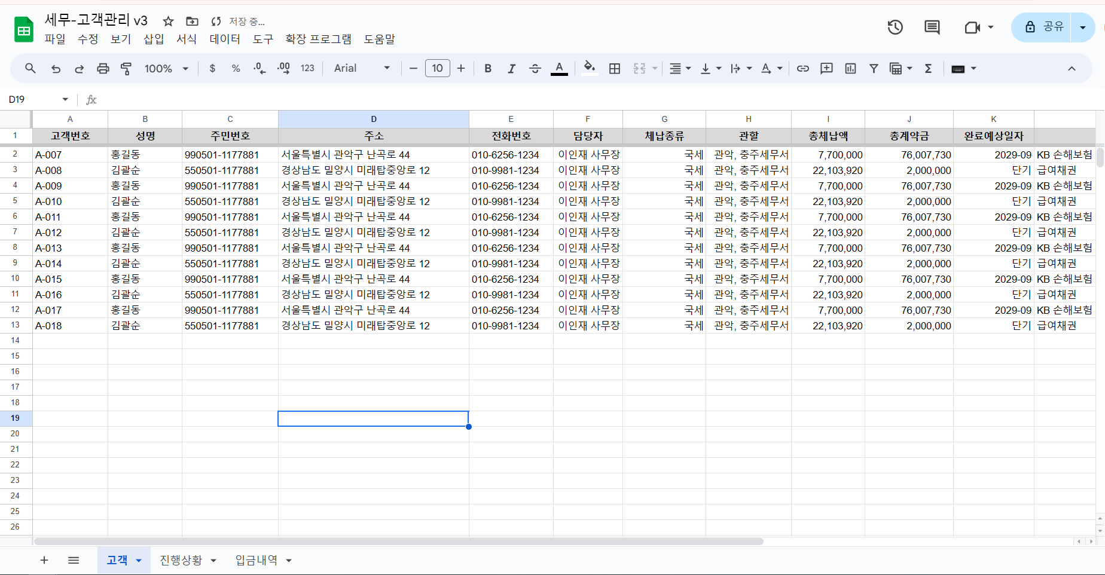
Task: Open the 100% zoom dropdown
Action: (166, 69)
